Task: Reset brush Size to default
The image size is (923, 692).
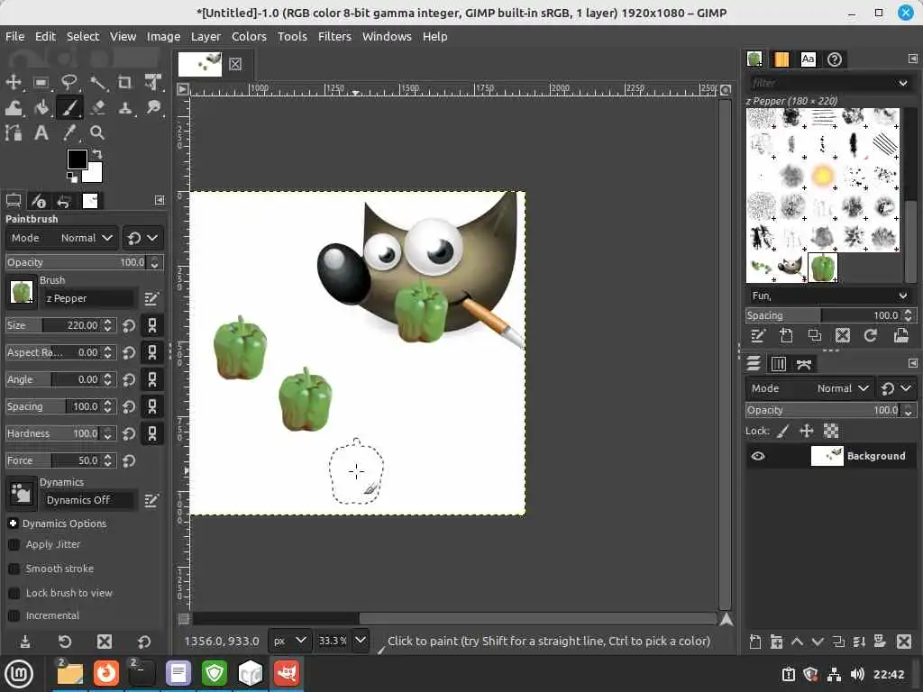Action: coord(129,325)
